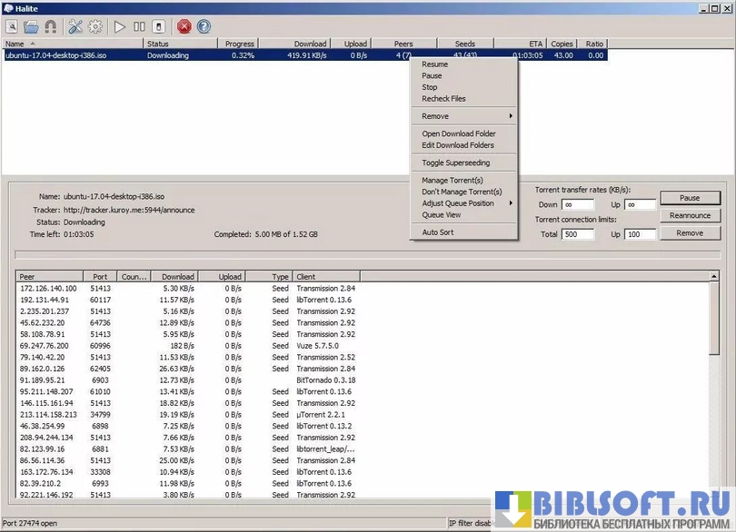The height and width of the screenshot is (532, 736).
Task: Open help with the blue question mark icon
Action: click(x=204, y=26)
